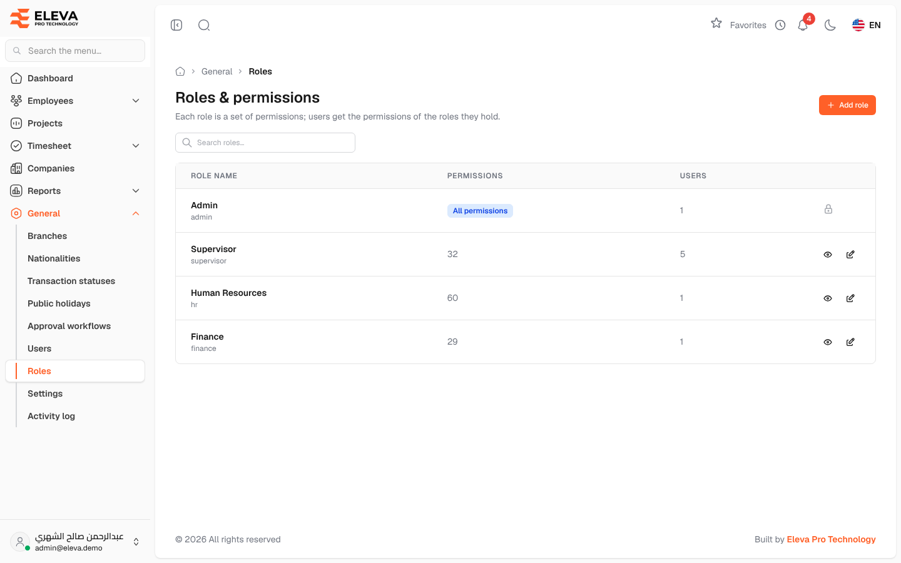Edit the Finance role

(x=850, y=342)
